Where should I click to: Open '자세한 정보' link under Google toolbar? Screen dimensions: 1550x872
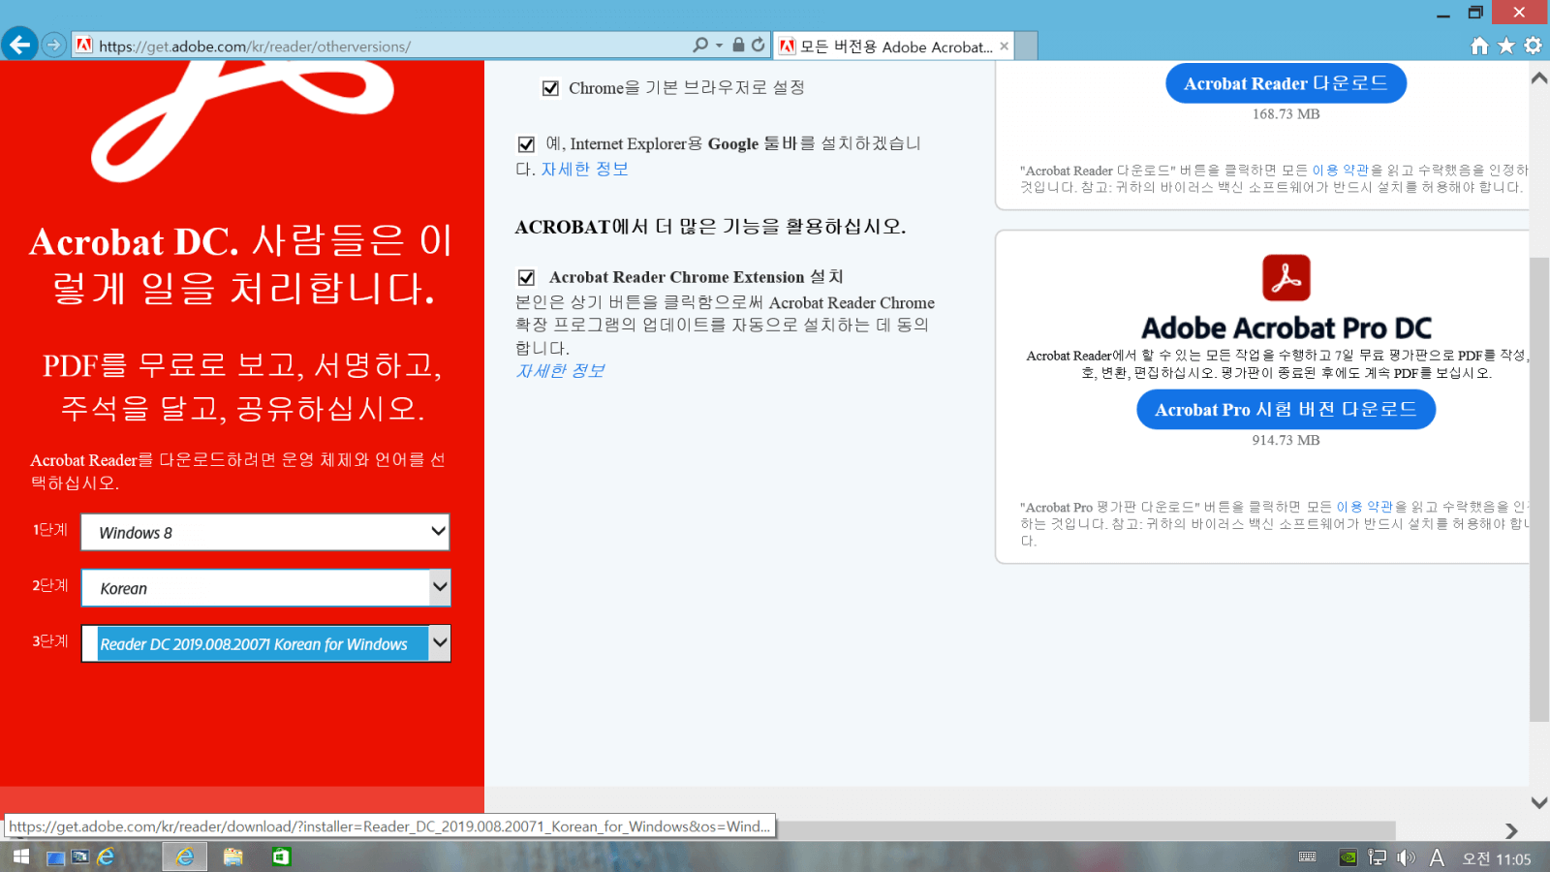(x=584, y=169)
